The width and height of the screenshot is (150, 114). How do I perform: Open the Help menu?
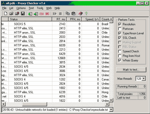pyautogui.click(x=57, y=8)
